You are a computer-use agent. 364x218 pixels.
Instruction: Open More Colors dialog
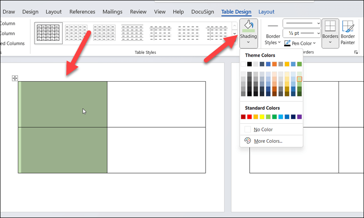tap(271, 141)
